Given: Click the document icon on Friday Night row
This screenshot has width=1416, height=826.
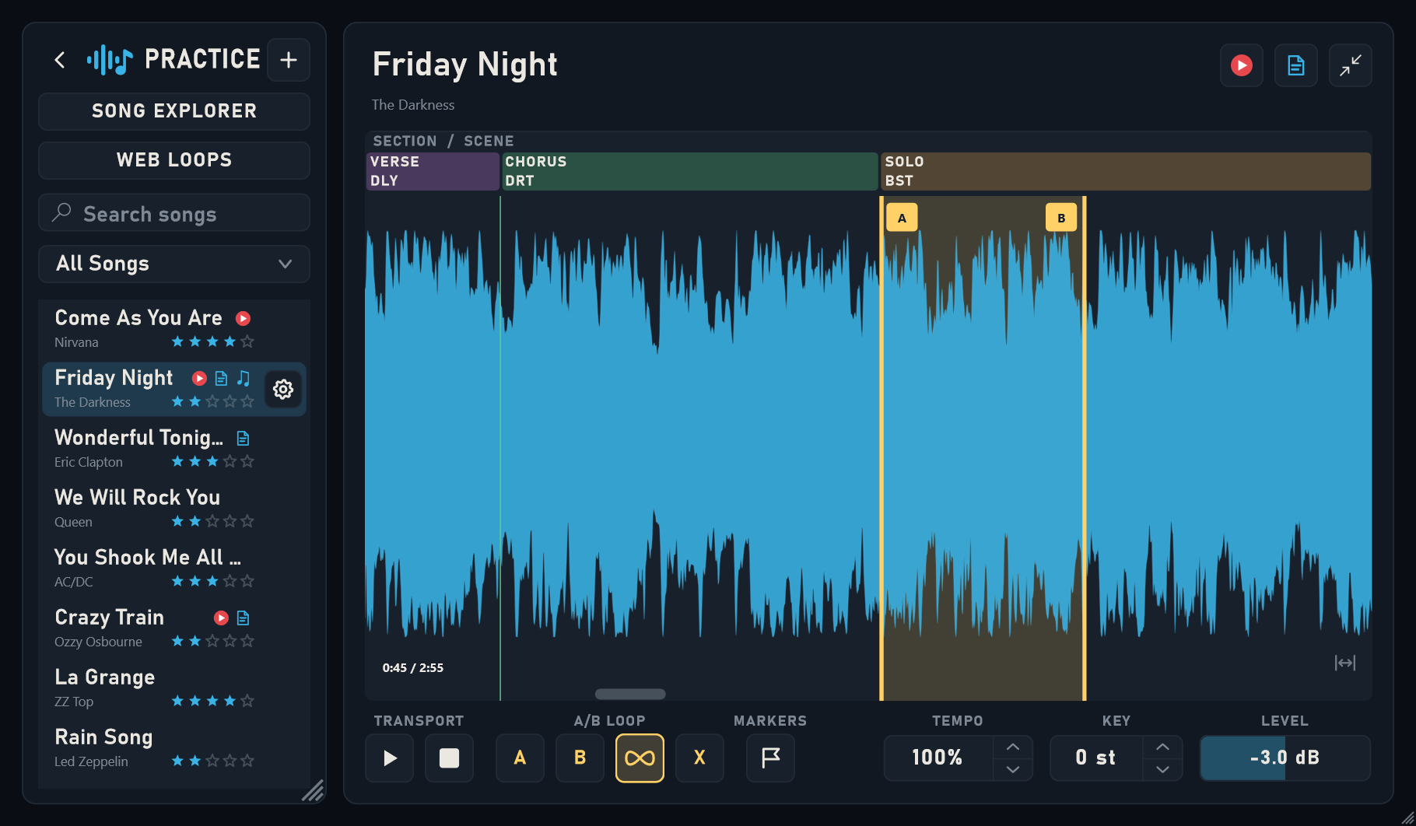Looking at the screenshot, I should point(222,378).
